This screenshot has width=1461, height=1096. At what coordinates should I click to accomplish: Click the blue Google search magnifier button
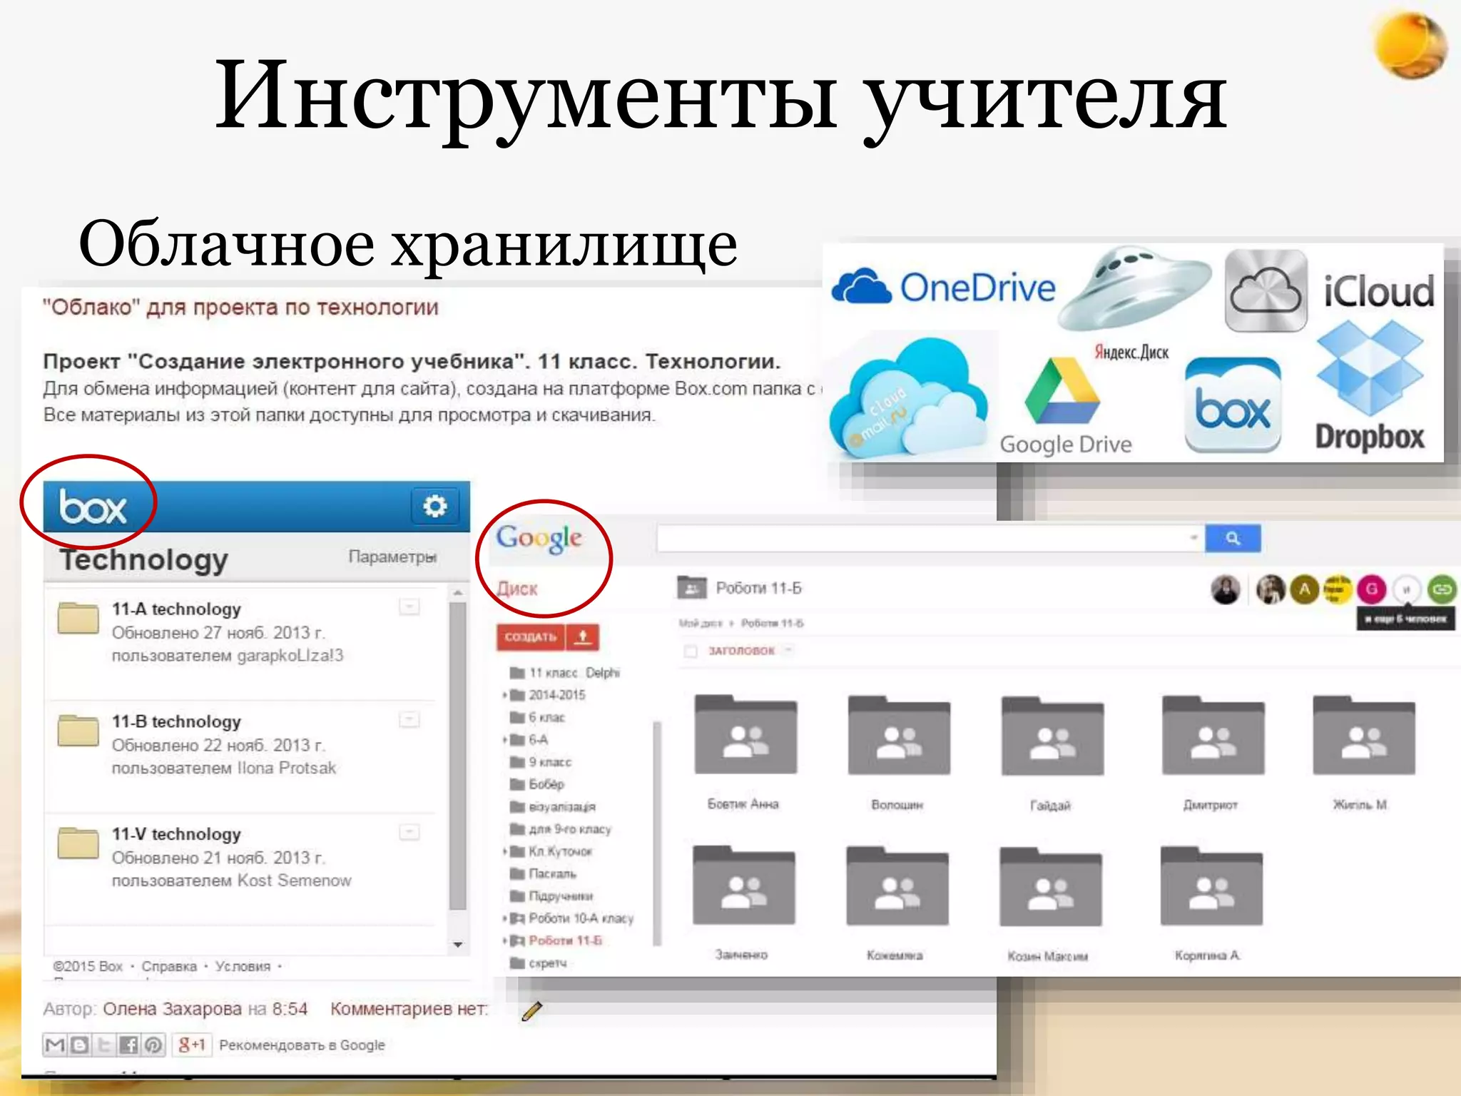(x=1233, y=538)
